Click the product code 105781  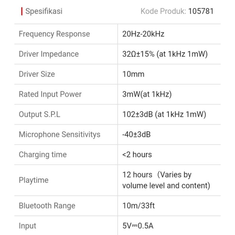point(201,11)
